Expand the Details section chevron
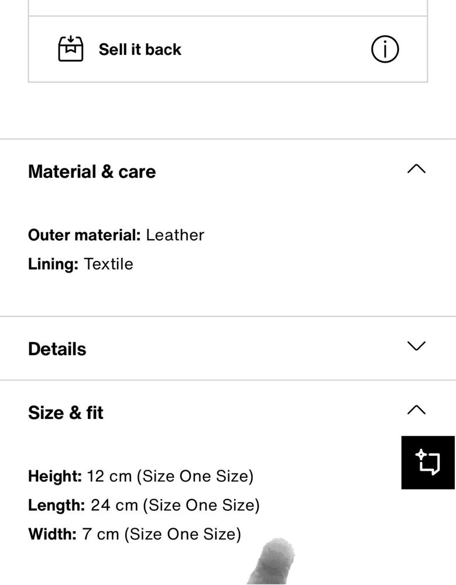The image size is (456, 585). [x=416, y=346]
